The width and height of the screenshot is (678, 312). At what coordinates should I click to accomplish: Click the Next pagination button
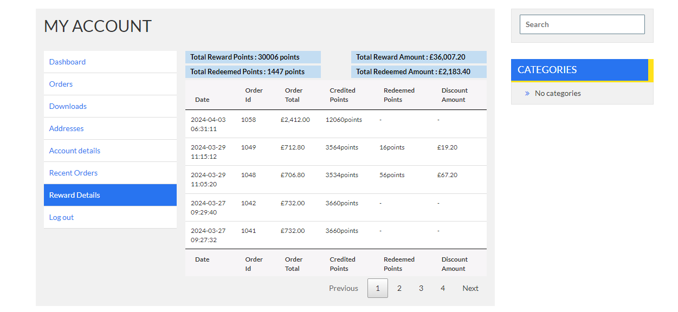470,288
